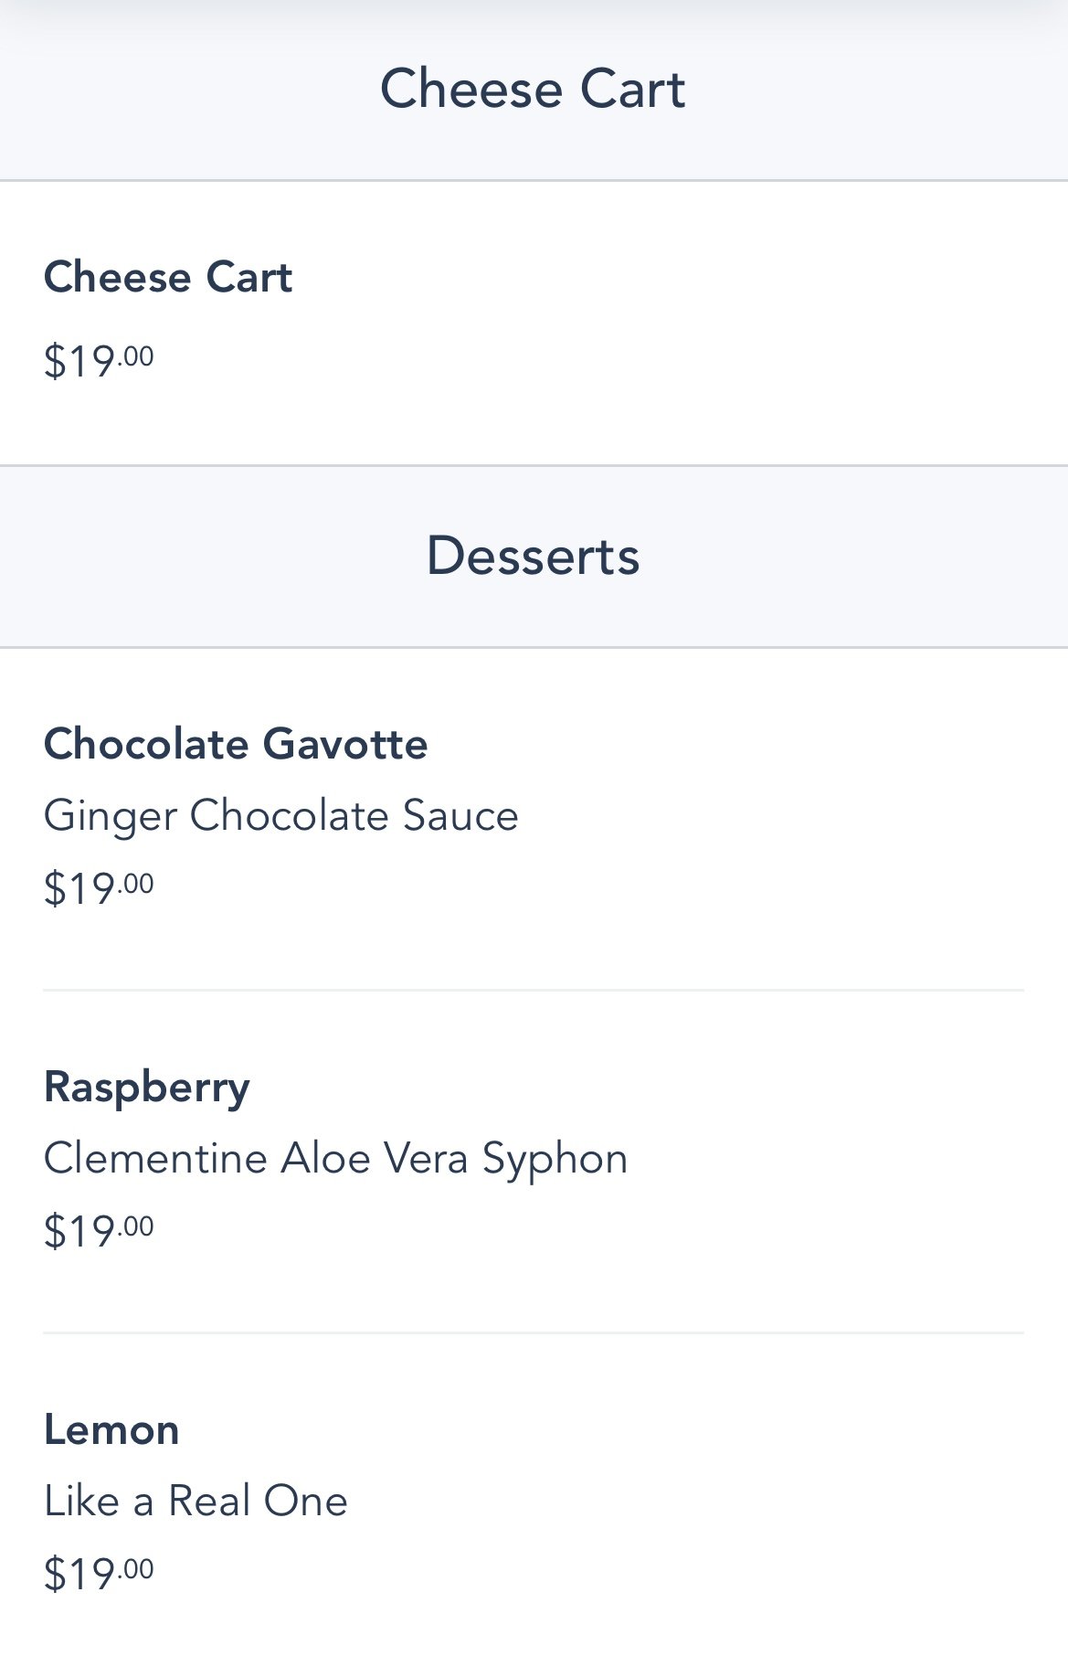This screenshot has height=1677, width=1068.
Task: Click the Ginger Chocolate Sauce description
Action: [280, 815]
